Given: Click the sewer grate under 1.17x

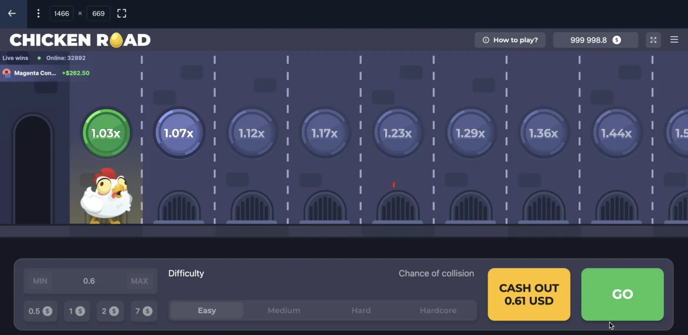Looking at the screenshot, I should pyautogui.click(x=325, y=207).
